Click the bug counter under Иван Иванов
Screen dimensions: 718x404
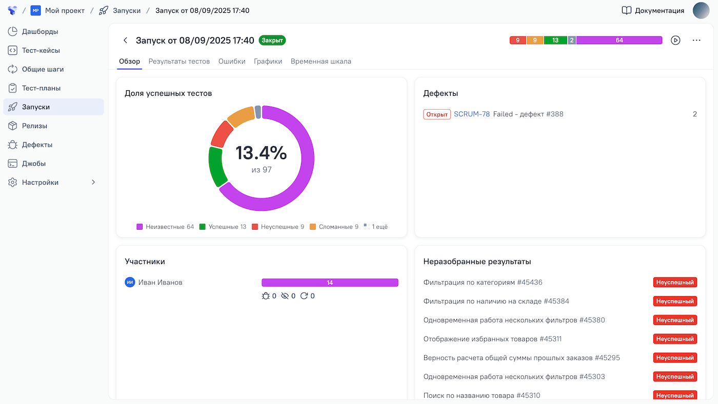(266, 296)
